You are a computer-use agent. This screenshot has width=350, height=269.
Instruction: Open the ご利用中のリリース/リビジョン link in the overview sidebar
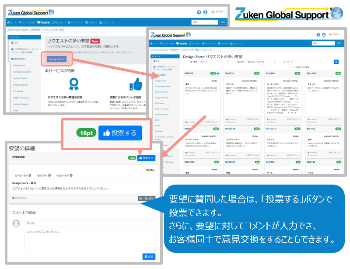coord(24,51)
